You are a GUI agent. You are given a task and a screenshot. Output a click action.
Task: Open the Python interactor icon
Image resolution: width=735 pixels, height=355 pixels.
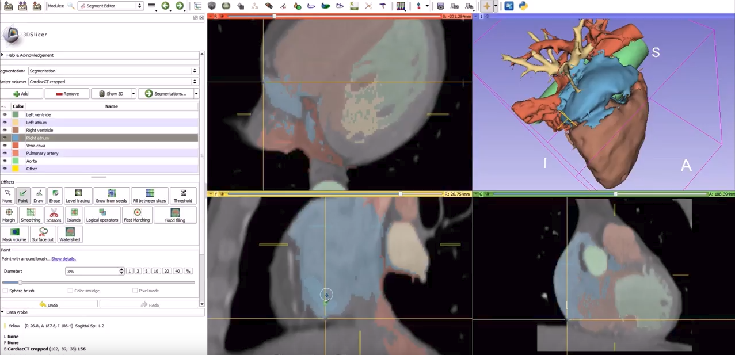pyautogui.click(x=523, y=6)
